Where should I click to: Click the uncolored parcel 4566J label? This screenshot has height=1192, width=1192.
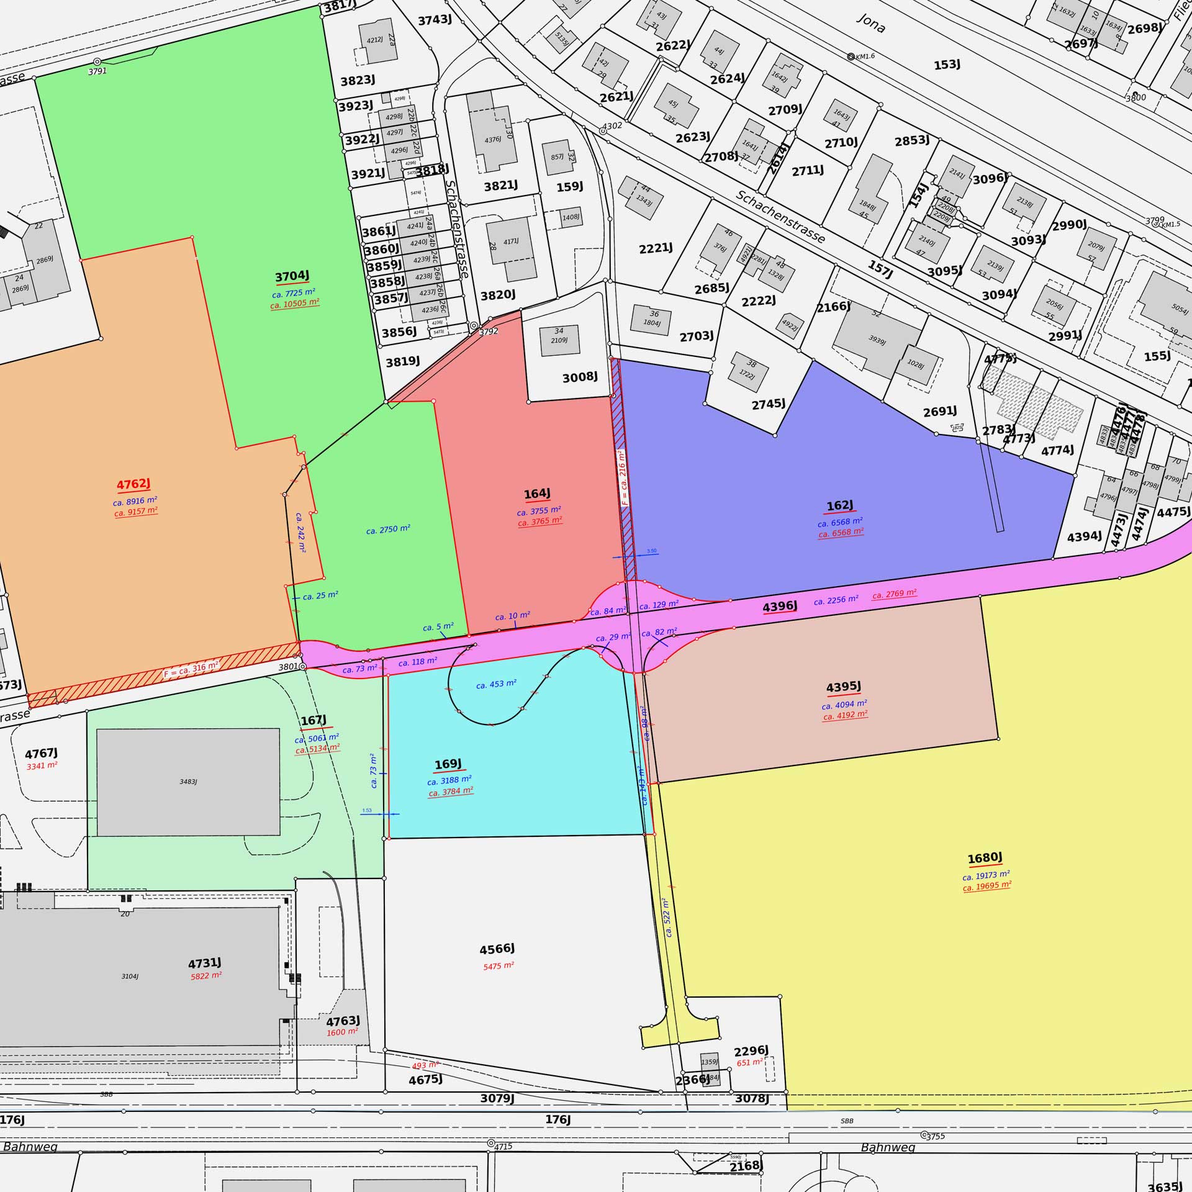click(x=497, y=949)
